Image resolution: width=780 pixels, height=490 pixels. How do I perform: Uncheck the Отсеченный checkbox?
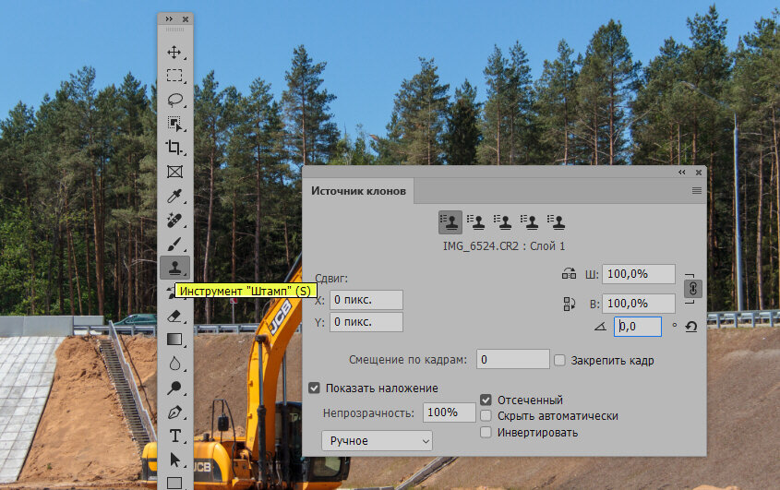(486, 400)
